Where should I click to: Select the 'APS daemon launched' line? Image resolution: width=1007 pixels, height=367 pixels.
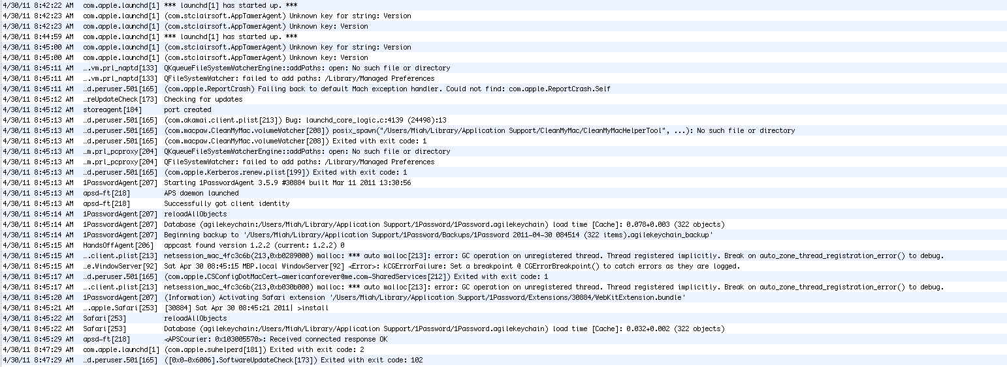tap(503, 193)
